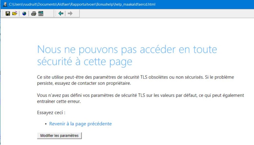Image resolution: width=254 pixels, height=145 pixels.
Task: Click the bullet point before the Revenir link
Action: pyautogui.click(x=46, y=124)
